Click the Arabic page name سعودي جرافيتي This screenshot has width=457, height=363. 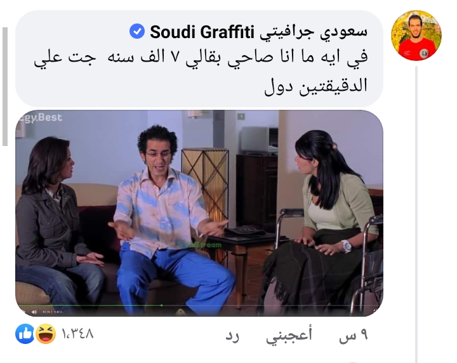pos(314,32)
